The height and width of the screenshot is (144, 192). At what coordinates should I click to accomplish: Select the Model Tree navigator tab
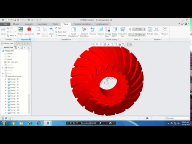click(x=8, y=43)
